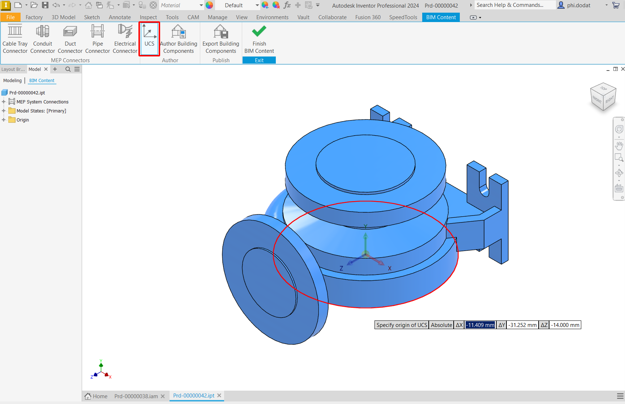Open Export Building Components
Image resolution: width=625 pixels, height=404 pixels.
pos(221,39)
